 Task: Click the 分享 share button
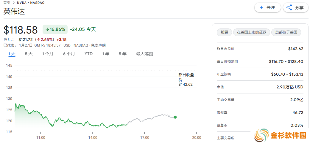pyautogui.click(x=296, y=8)
